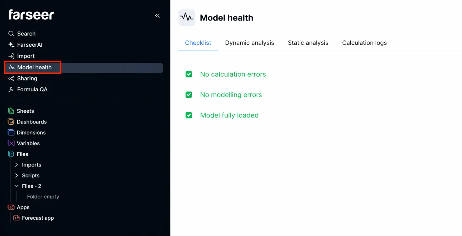
Task: Select the FarseerAI sparkle icon
Action: point(11,45)
